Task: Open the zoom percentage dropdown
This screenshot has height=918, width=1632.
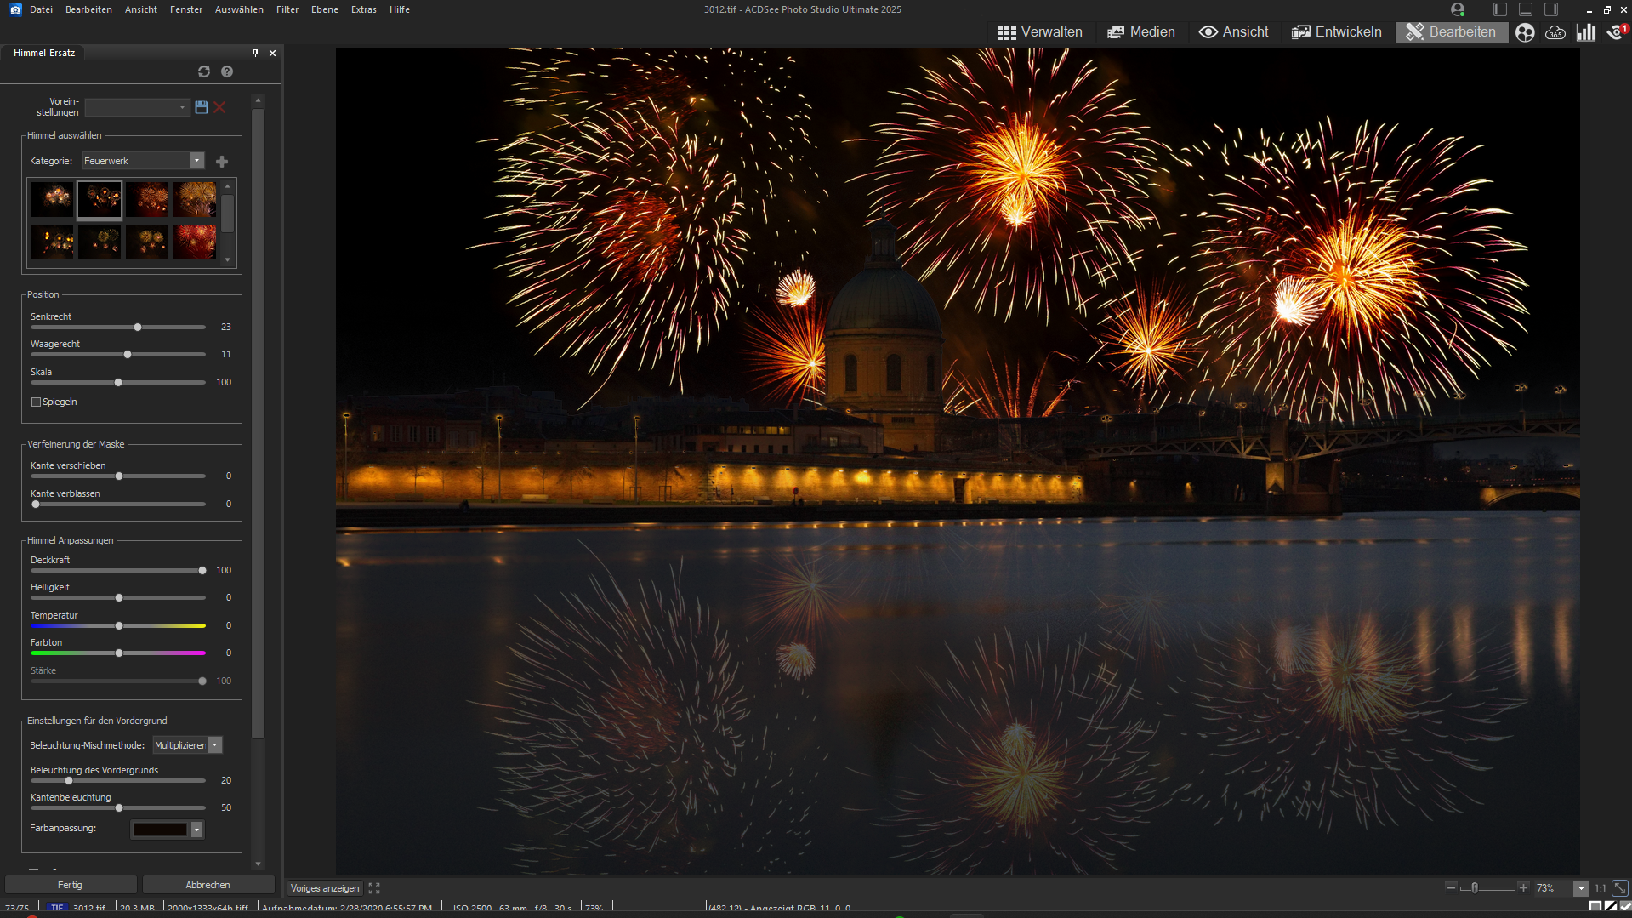Action: tap(1580, 888)
